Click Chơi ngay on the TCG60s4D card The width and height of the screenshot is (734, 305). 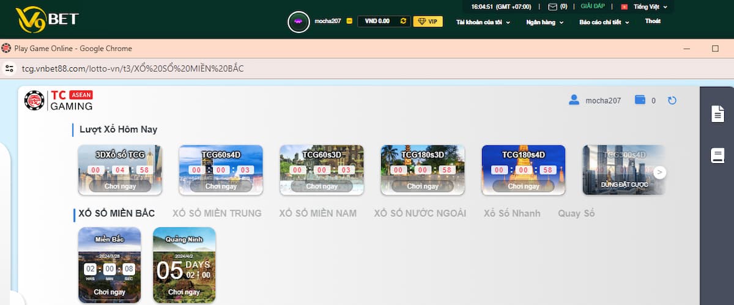pyautogui.click(x=221, y=186)
